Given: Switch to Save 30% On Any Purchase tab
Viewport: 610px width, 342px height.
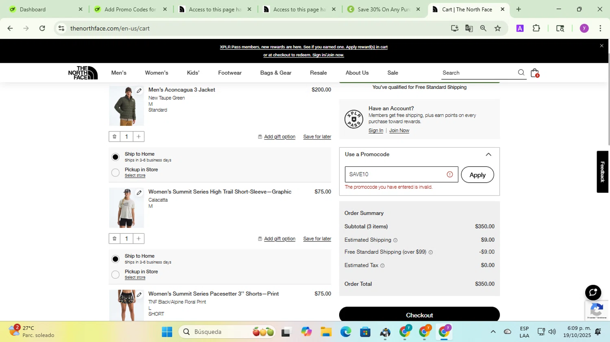Looking at the screenshot, I should [x=383, y=9].
